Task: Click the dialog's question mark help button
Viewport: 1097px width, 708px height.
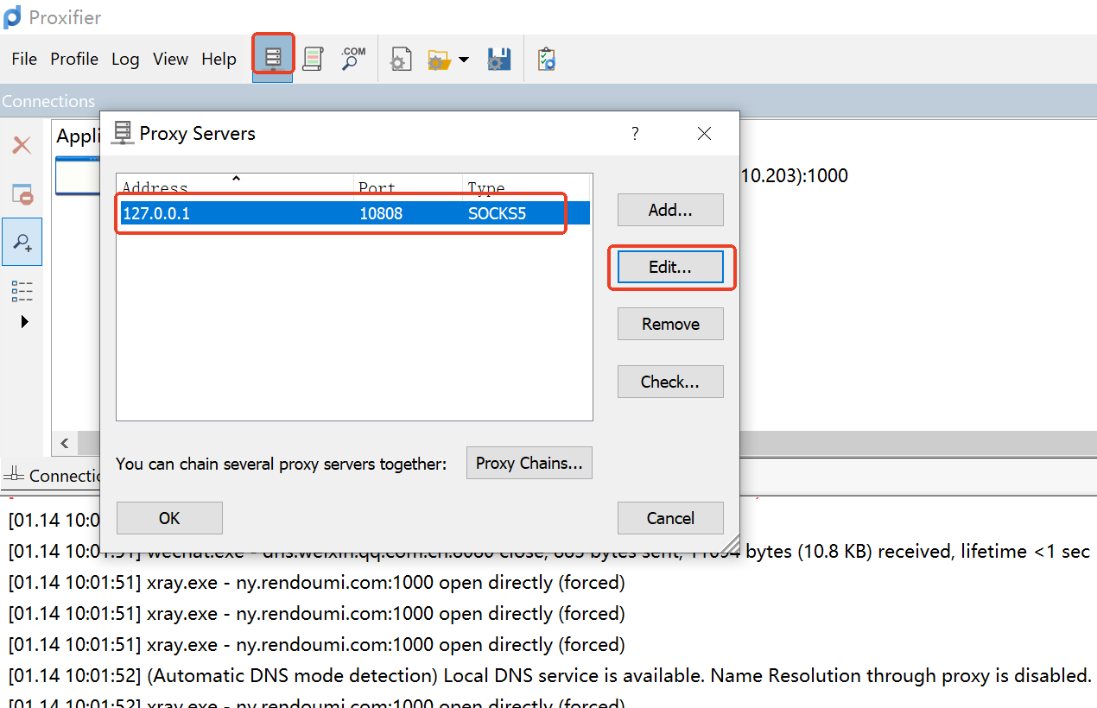Action: click(635, 133)
